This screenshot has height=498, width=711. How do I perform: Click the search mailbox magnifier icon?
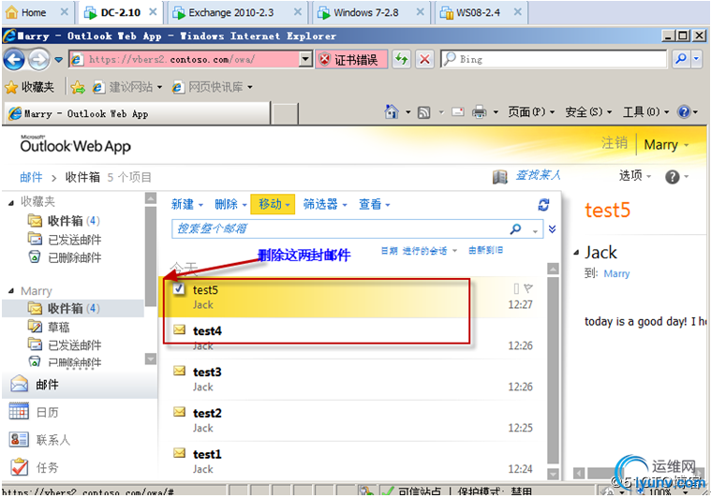click(515, 228)
